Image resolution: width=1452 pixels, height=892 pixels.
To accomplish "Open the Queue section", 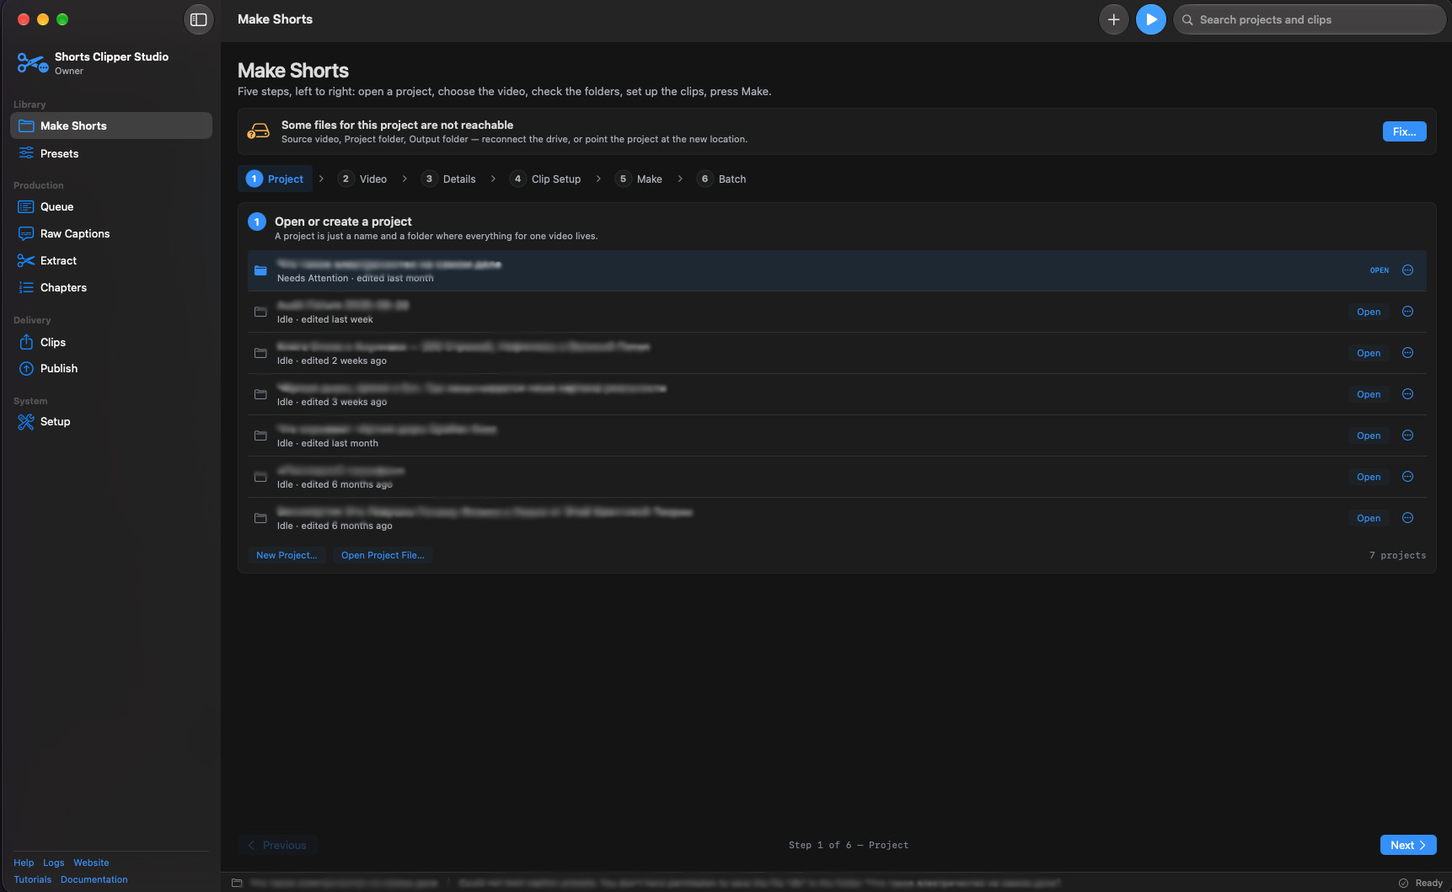I will (x=111, y=206).
